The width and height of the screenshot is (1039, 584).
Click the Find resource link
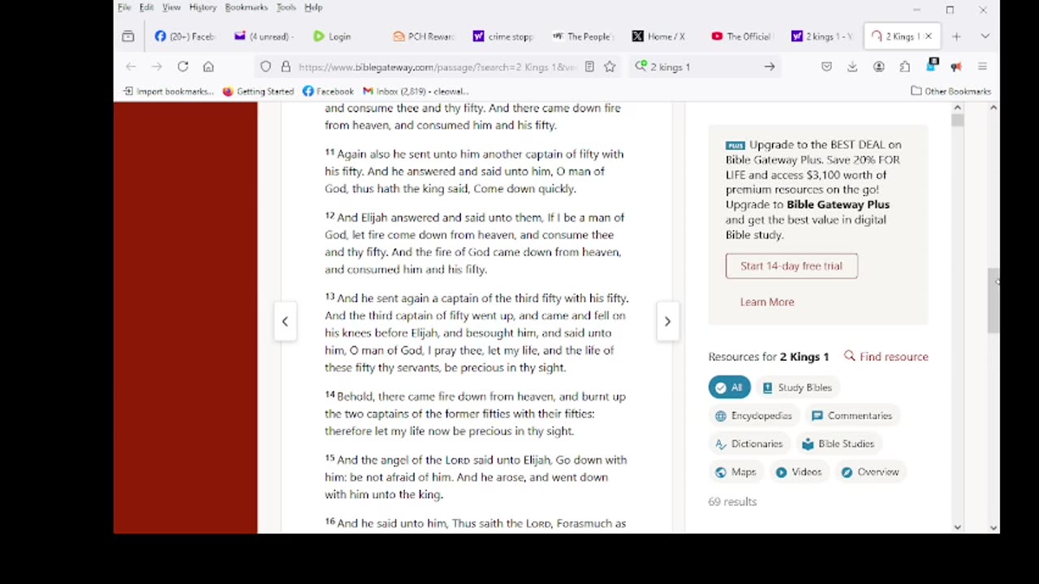coord(886,357)
